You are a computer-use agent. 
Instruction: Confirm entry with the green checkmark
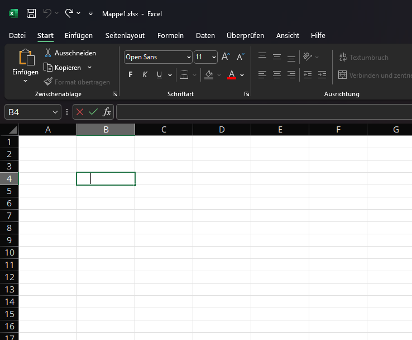[93, 112]
